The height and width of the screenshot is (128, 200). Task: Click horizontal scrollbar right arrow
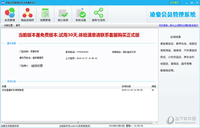click(x=156, y=122)
